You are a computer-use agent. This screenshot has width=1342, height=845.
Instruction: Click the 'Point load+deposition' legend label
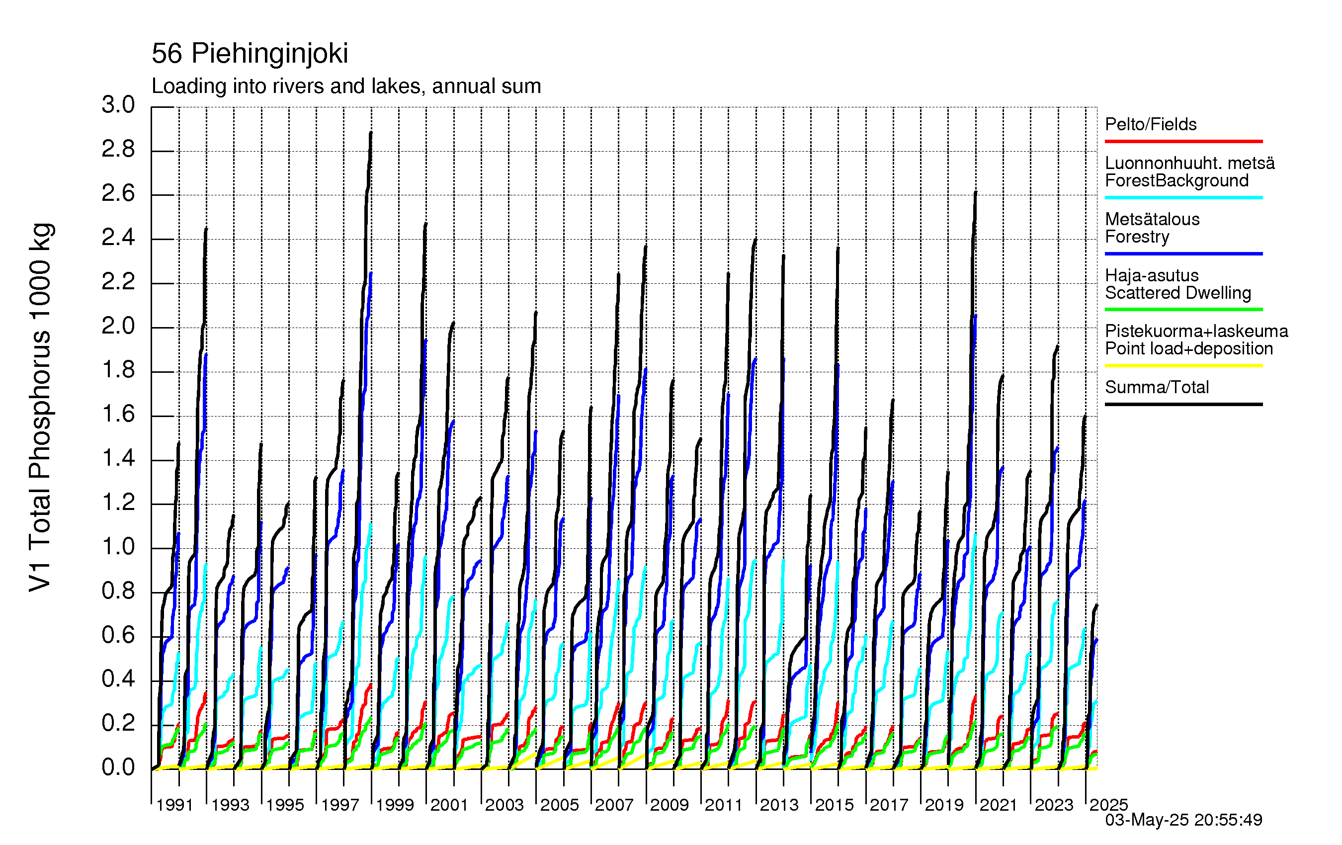tap(1189, 348)
